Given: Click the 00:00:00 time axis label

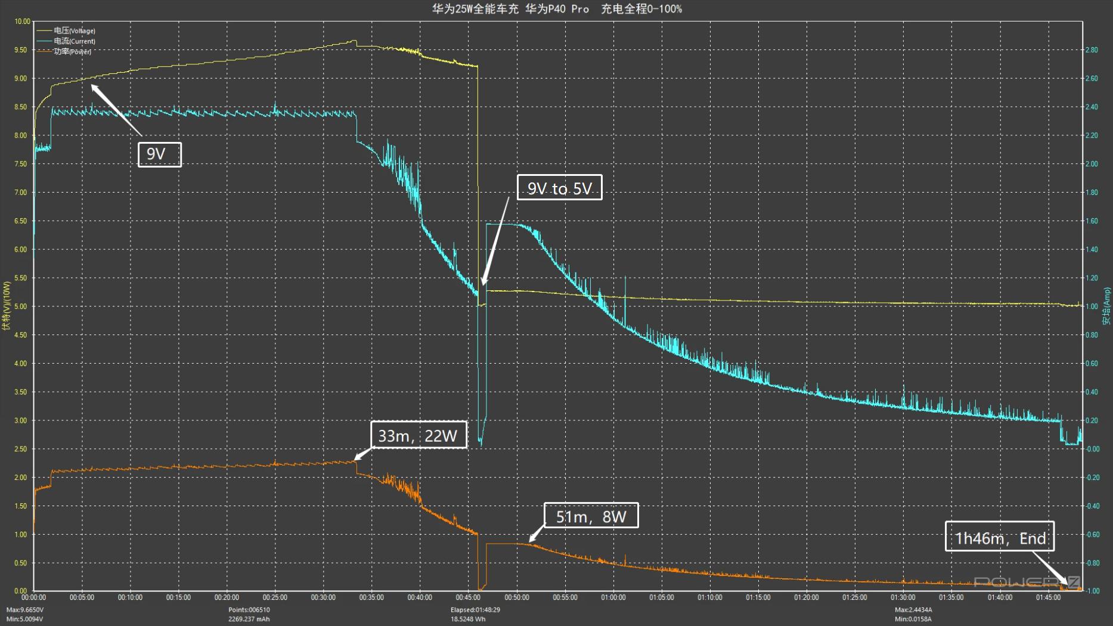Looking at the screenshot, I should tap(33, 597).
